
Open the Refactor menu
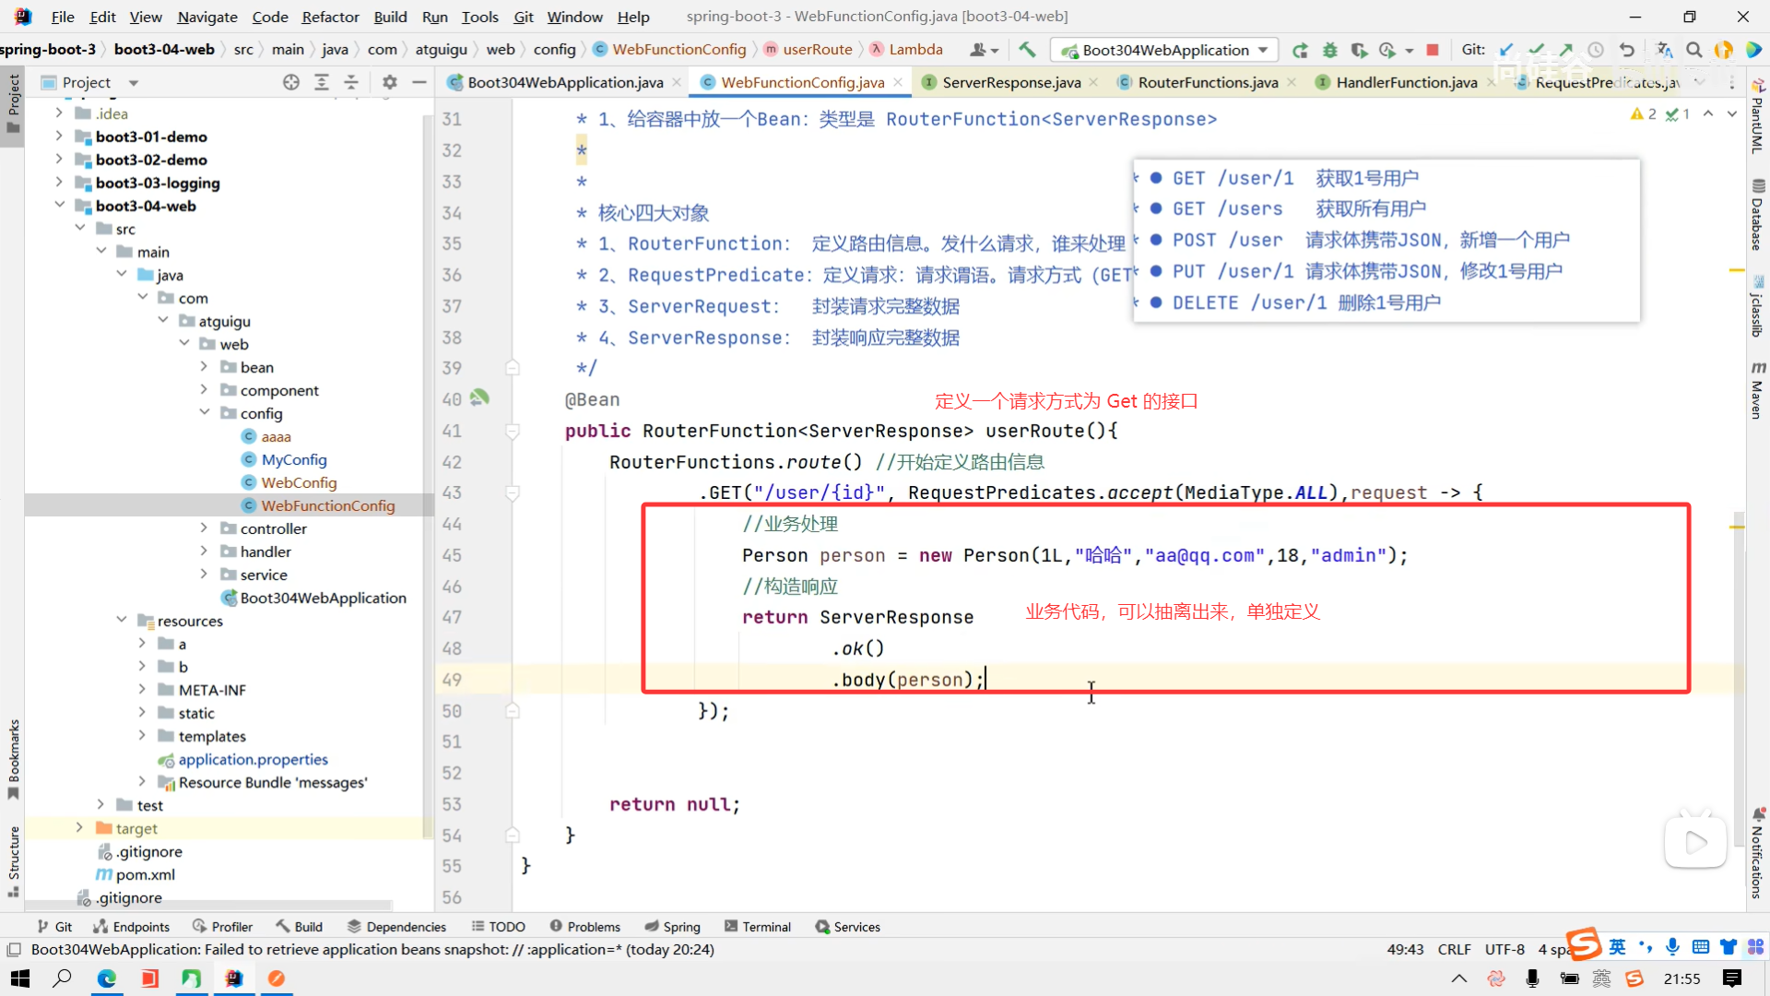pyautogui.click(x=330, y=17)
